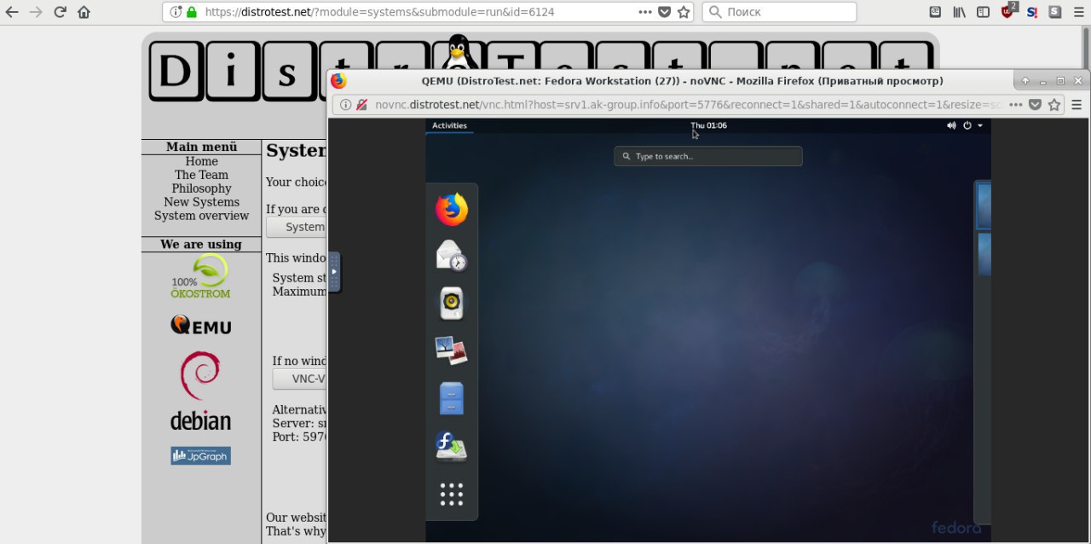Click the Tux penguin in site header
The width and height of the screenshot is (1091, 544).
[x=459, y=53]
